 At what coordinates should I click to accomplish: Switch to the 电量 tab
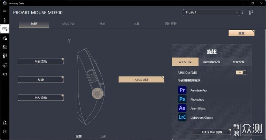coord(136,24)
